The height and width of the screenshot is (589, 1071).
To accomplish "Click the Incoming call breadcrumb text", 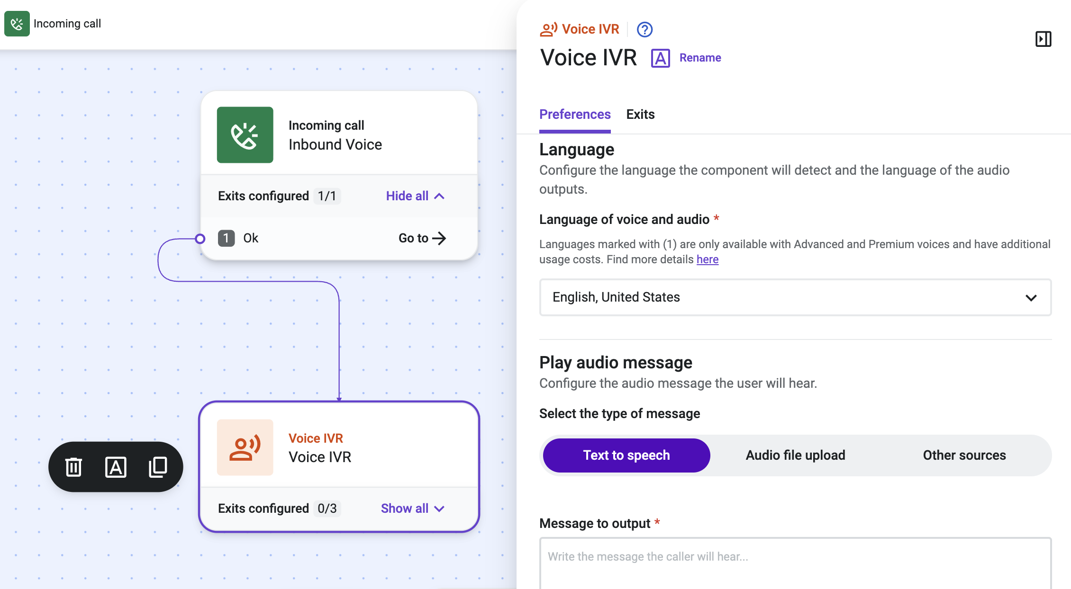I will click(67, 24).
